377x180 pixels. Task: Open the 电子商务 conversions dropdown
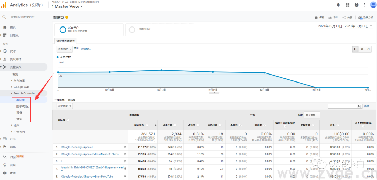pyautogui.click(x=312, y=115)
